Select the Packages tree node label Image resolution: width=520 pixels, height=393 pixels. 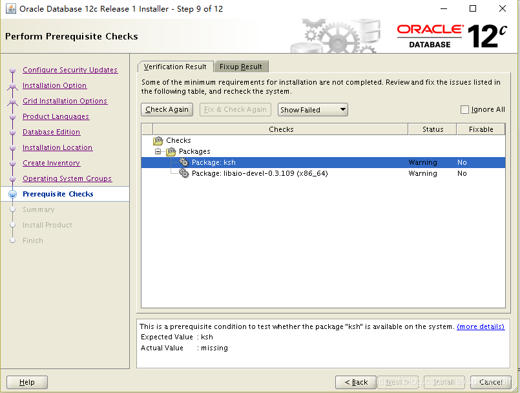click(x=194, y=151)
